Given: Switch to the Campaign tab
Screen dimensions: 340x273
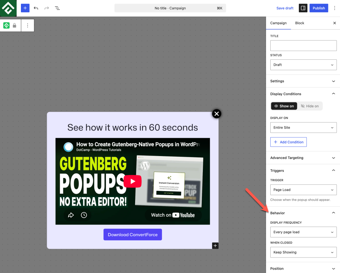Looking at the screenshot, I should tap(278, 23).
